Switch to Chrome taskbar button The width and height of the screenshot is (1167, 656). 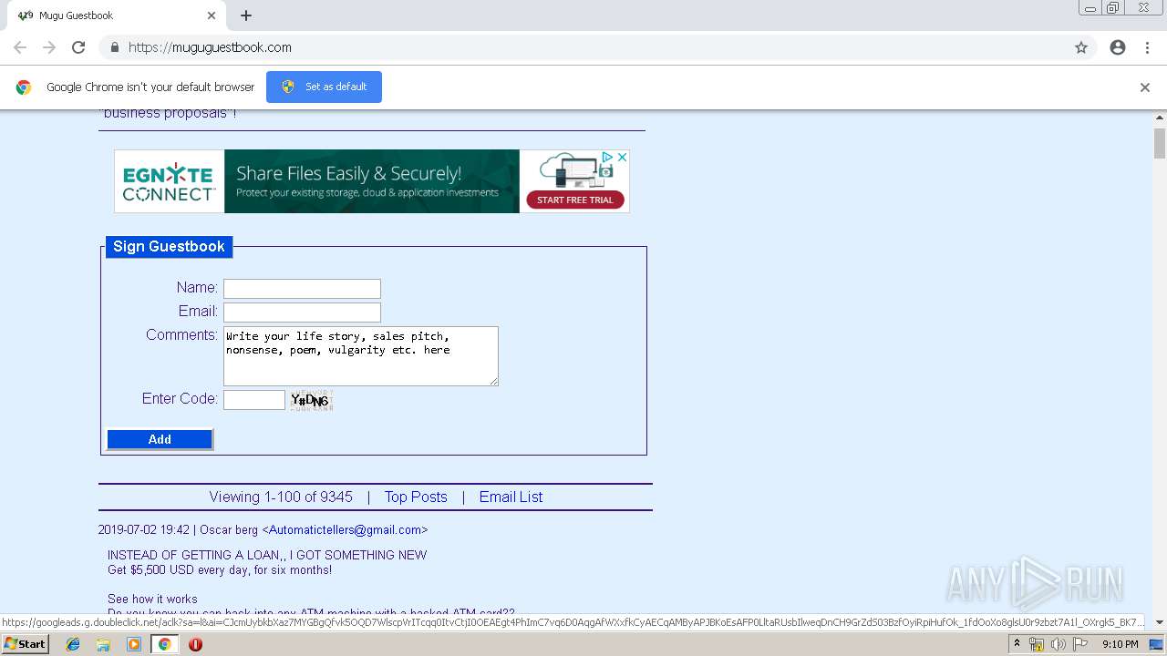coord(164,644)
